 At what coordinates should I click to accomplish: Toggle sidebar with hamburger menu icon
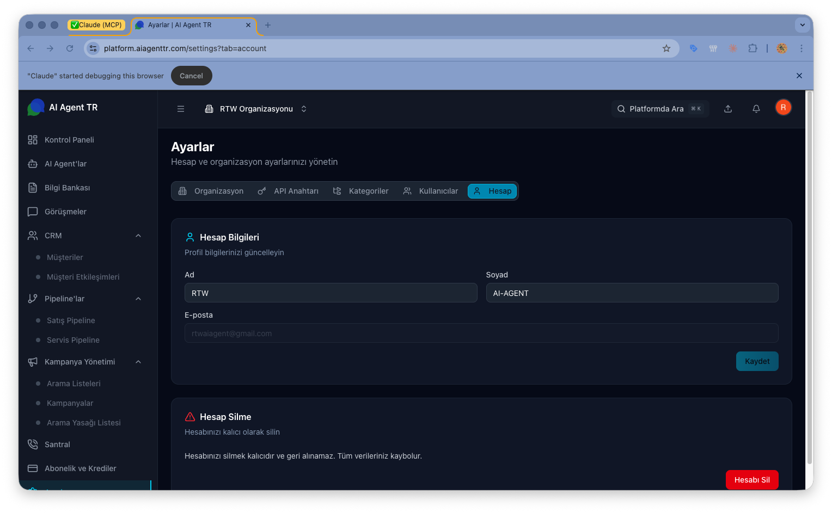pyautogui.click(x=181, y=109)
